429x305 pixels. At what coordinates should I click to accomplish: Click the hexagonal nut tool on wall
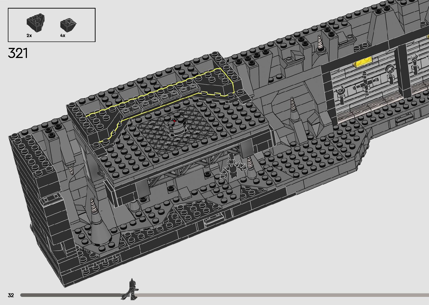tap(390, 72)
